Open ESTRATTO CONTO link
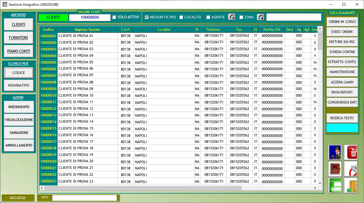The width and height of the screenshot is (364, 203). [342, 62]
